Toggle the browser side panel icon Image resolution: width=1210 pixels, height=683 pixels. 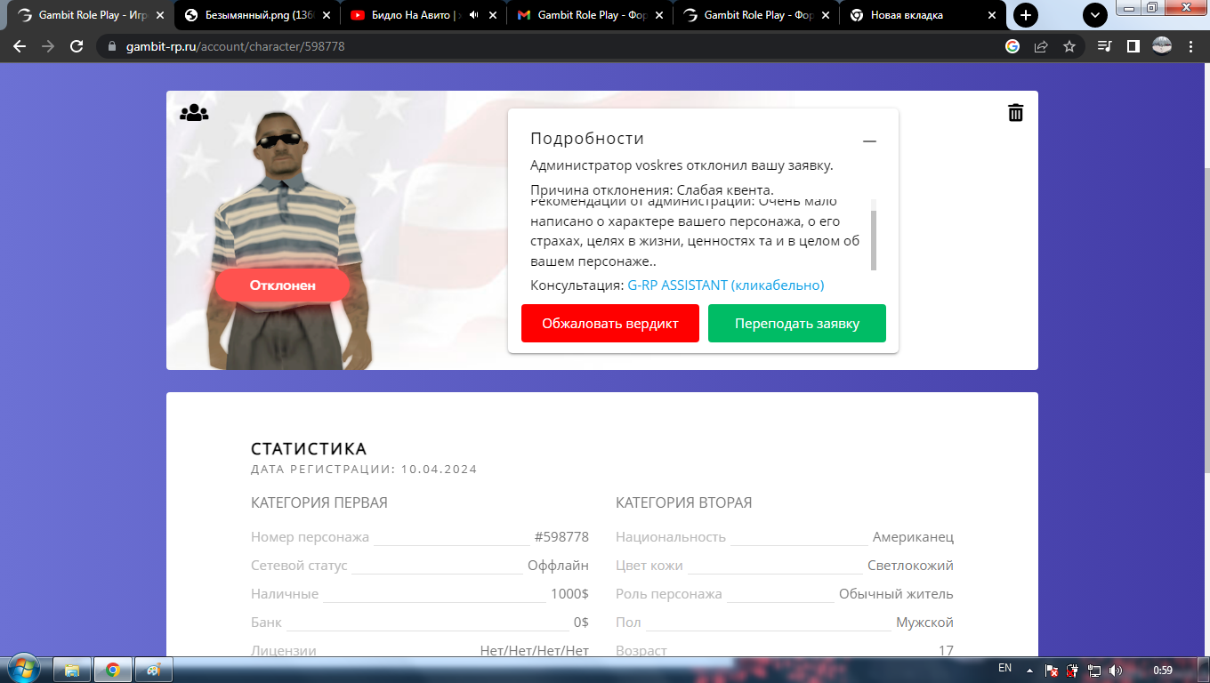click(1133, 46)
